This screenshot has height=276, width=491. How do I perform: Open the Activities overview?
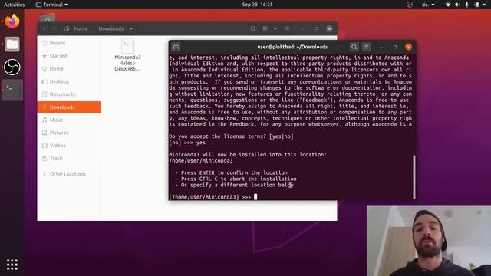14,5
